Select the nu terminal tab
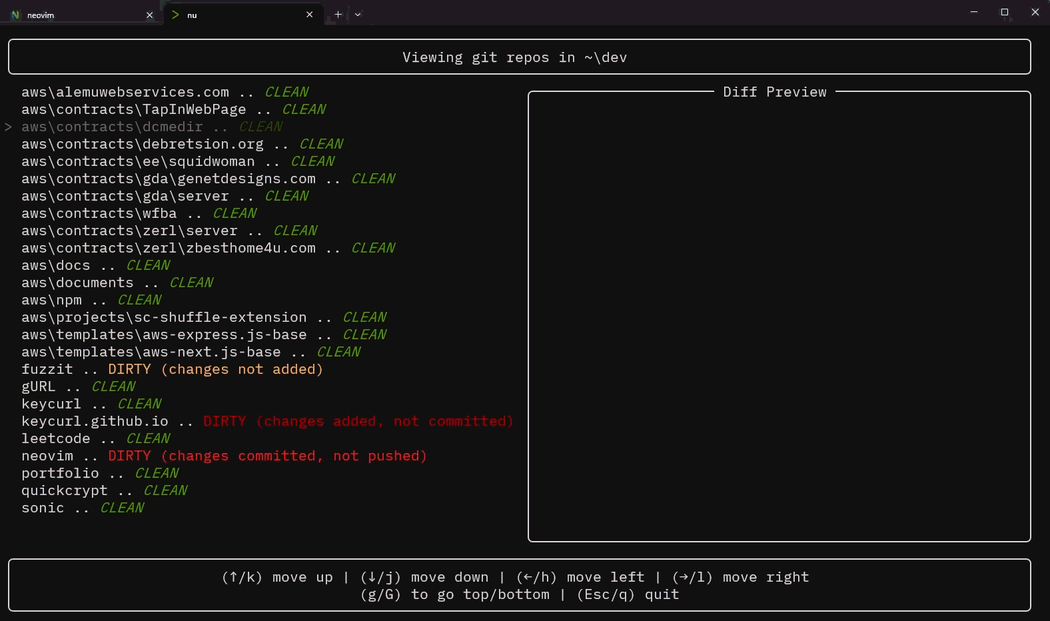This screenshot has height=621, width=1050. (x=243, y=15)
